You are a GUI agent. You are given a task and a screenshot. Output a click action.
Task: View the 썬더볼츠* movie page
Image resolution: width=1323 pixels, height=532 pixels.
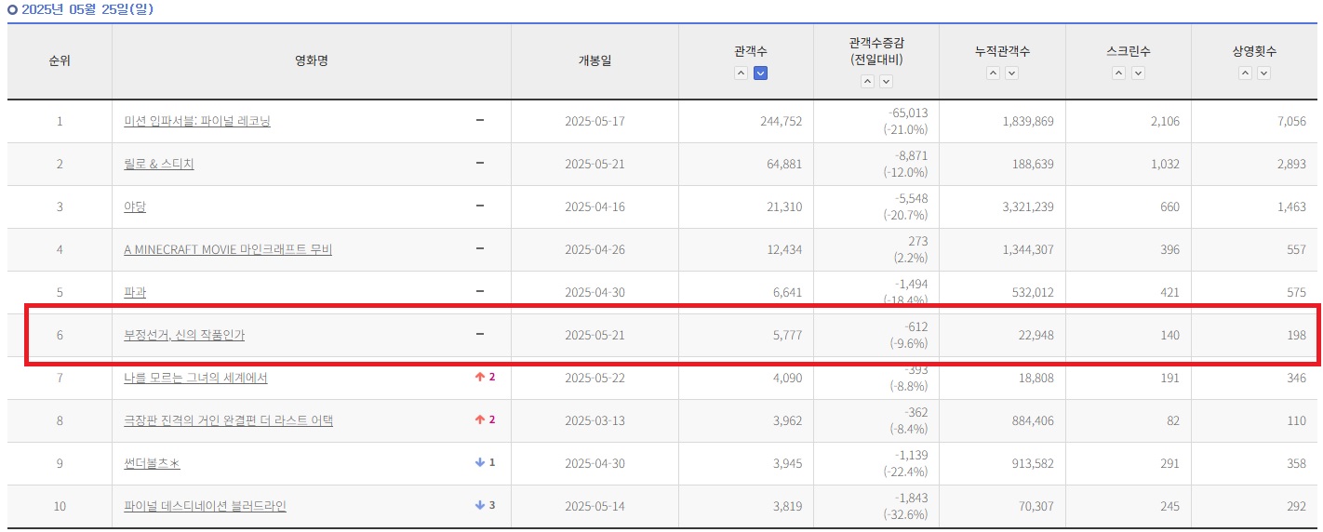(x=151, y=463)
